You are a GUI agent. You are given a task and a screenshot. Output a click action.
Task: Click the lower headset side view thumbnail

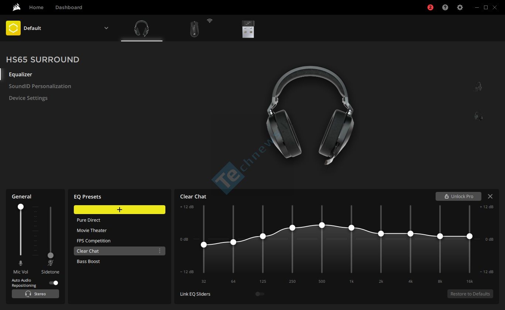[x=478, y=116]
